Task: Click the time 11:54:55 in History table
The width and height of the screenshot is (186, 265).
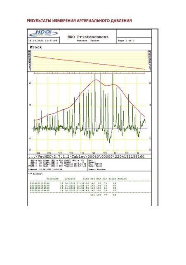Action: [83, 188]
